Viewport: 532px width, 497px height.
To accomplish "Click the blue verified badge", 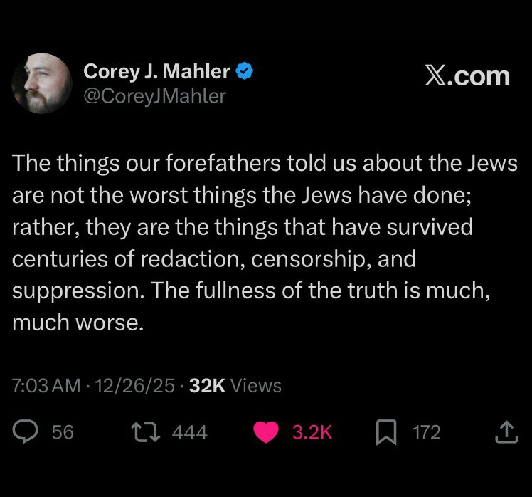I will 245,72.
